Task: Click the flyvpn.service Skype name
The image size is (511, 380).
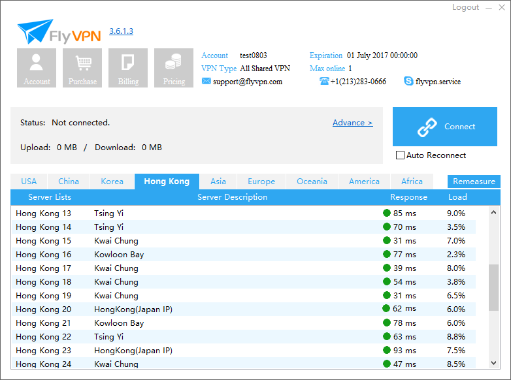Action: click(438, 82)
